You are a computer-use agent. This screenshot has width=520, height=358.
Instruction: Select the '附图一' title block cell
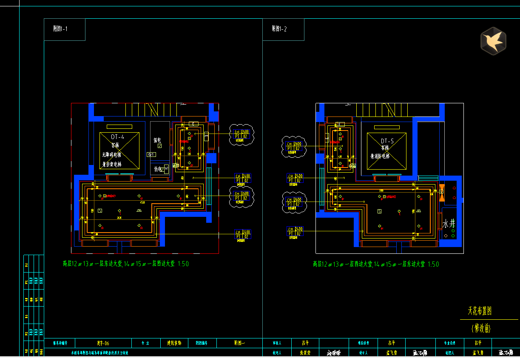[239, 343]
